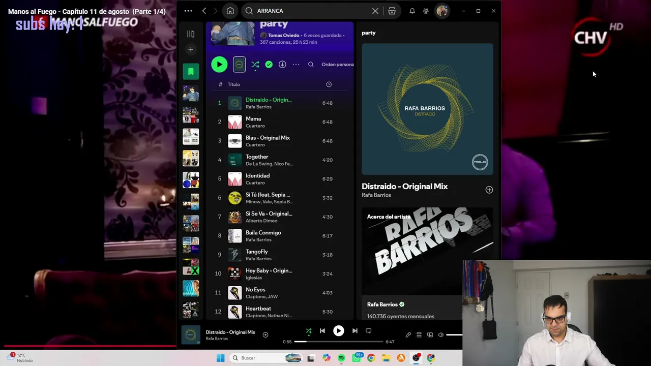Viewport: 651px width, 366px height.
Task: Mute with the volume speaker icon
Action: point(441,335)
